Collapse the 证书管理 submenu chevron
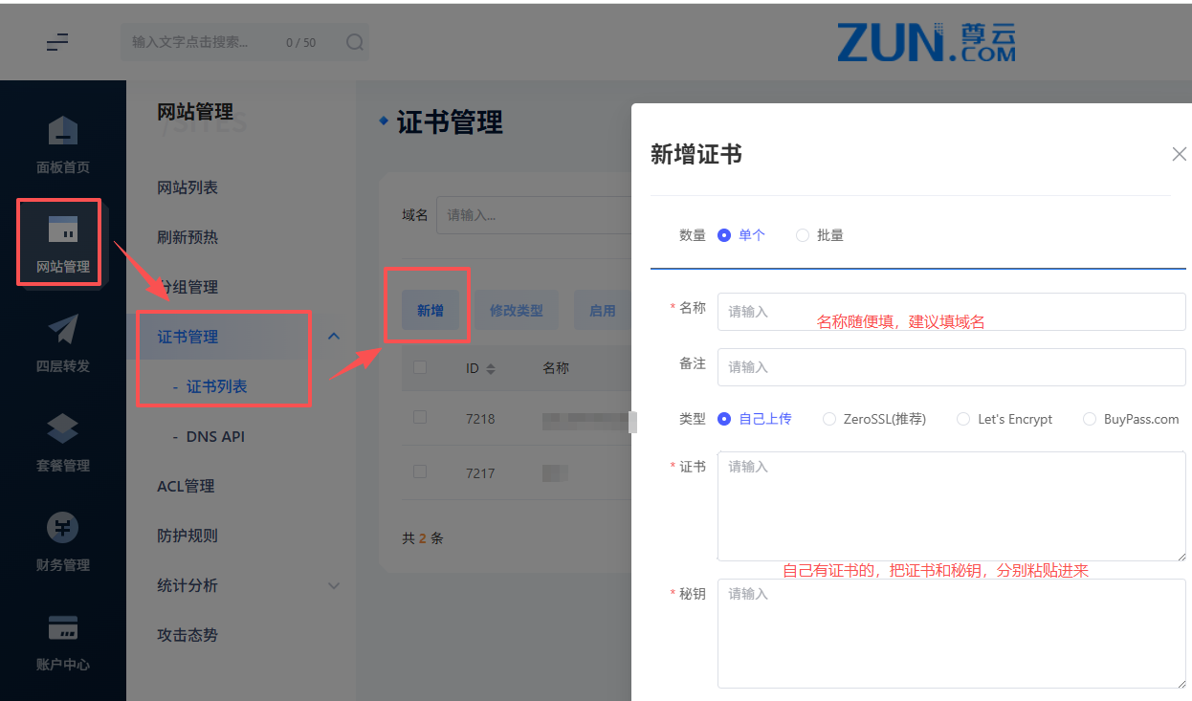The width and height of the screenshot is (1192, 701). (x=334, y=337)
